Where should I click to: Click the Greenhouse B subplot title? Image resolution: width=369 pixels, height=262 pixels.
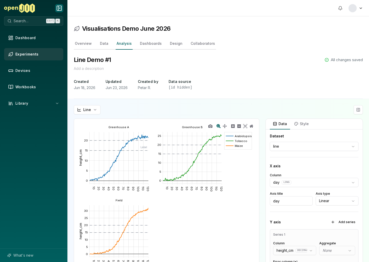click(192, 127)
